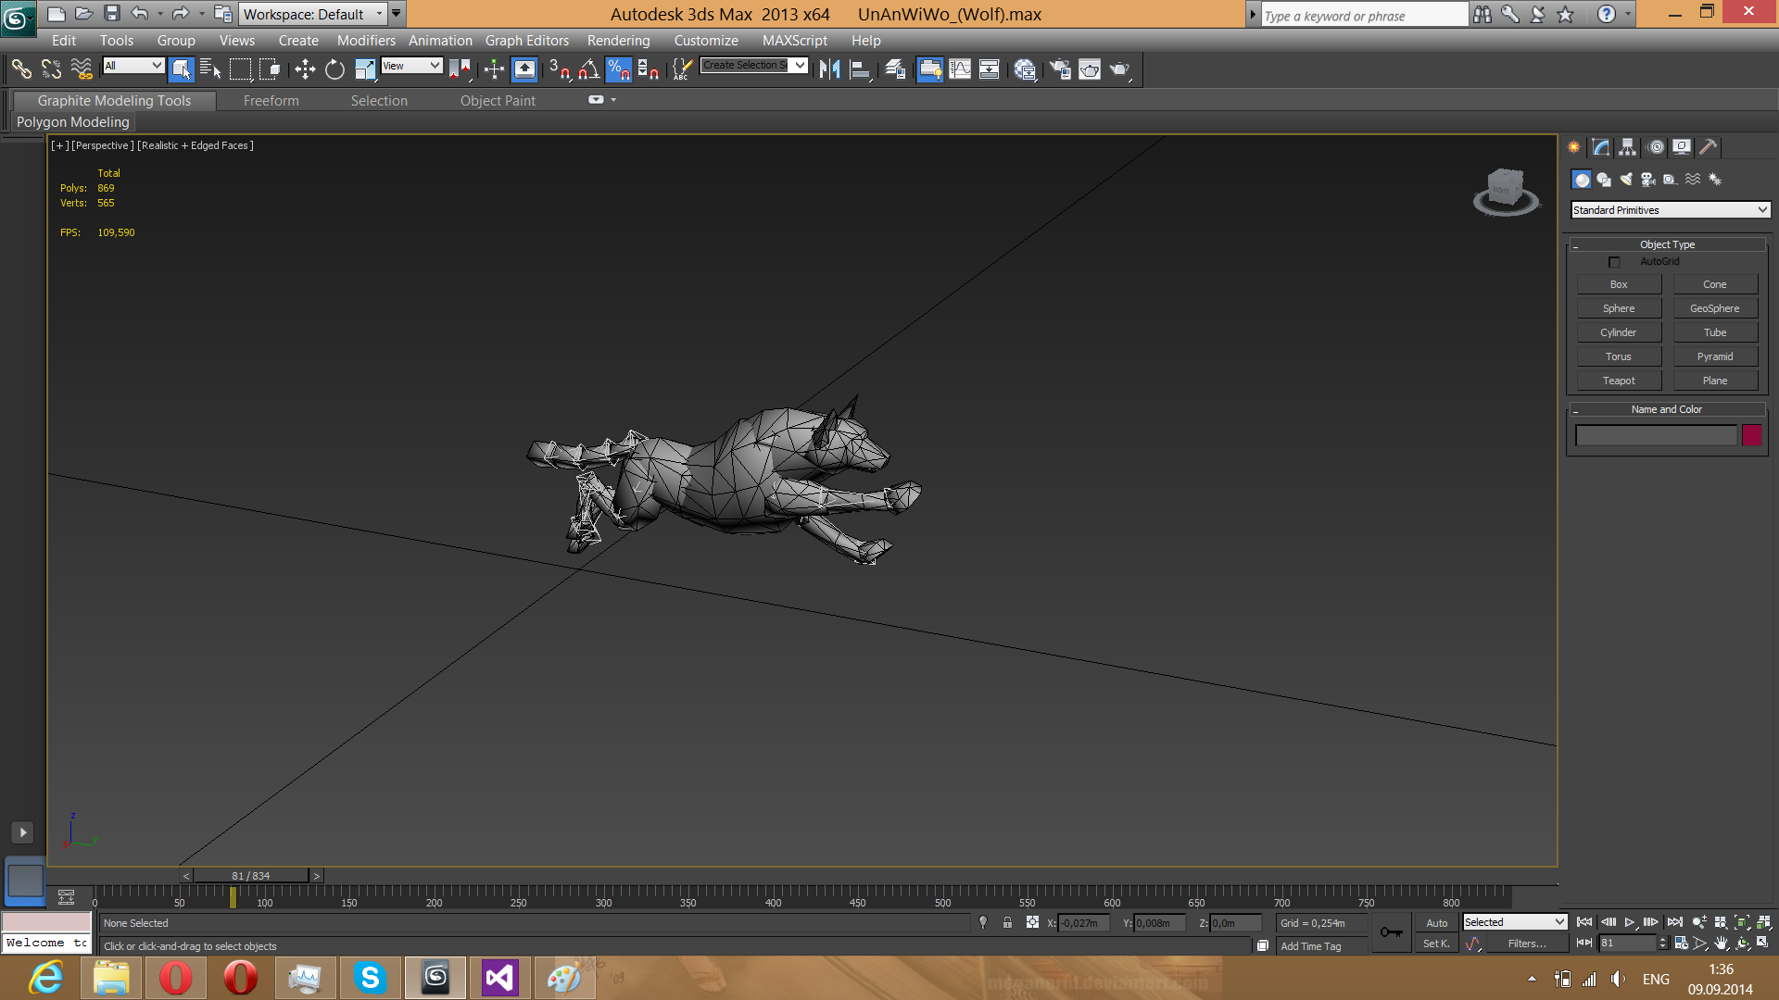Image resolution: width=1779 pixels, height=1000 pixels.
Task: Switch to the Freeform ribbon tab
Action: pyautogui.click(x=271, y=101)
